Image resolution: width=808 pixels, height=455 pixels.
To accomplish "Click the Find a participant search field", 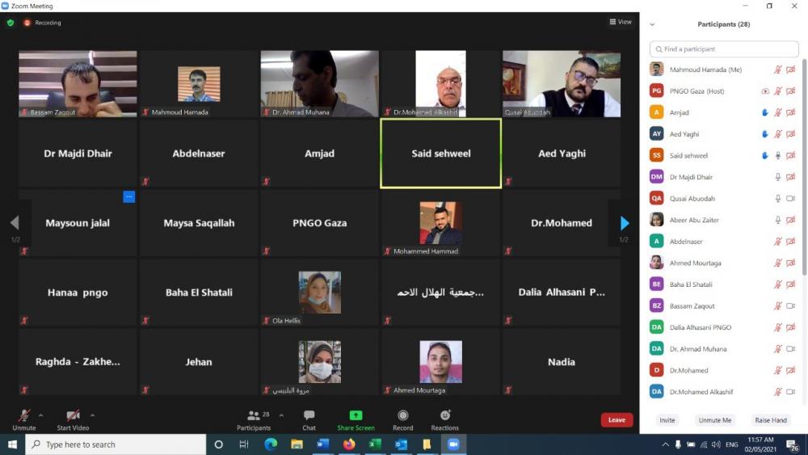I will click(724, 49).
